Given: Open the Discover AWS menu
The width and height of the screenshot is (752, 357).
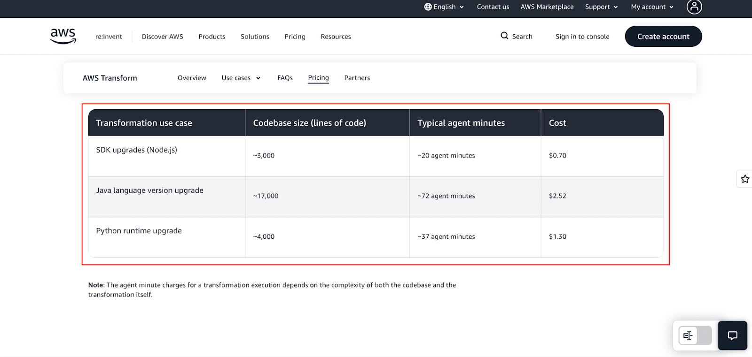Looking at the screenshot, I should point(163,37).
